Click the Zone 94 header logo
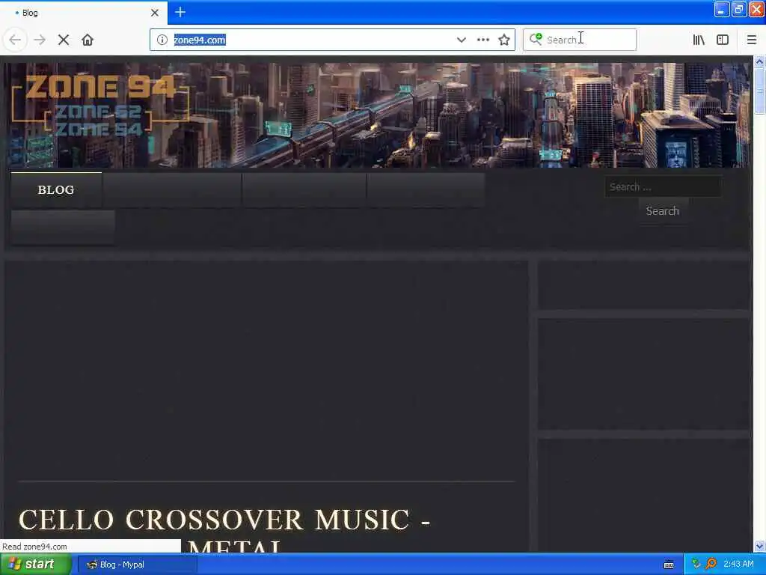The height and width of the screenshot is (575, 766). click(100, 105)
